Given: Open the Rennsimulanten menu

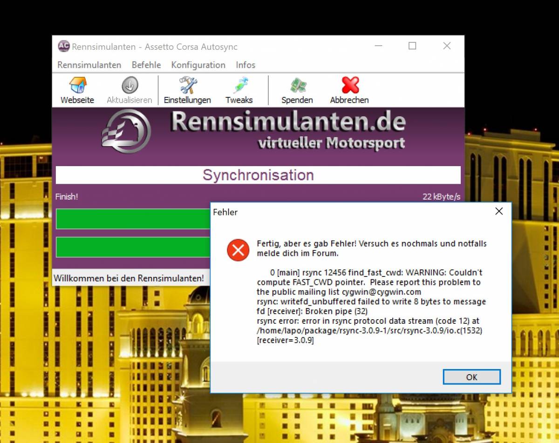Looking at the screenshot, I should (x=89, y=65).
